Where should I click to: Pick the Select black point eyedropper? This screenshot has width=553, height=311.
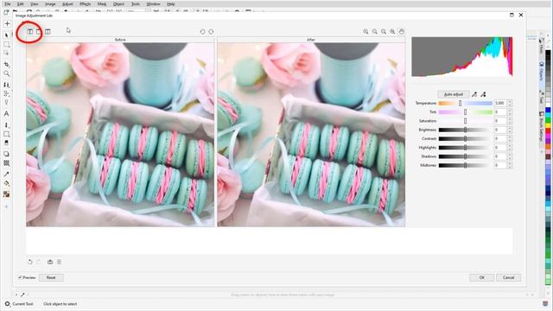483,94
